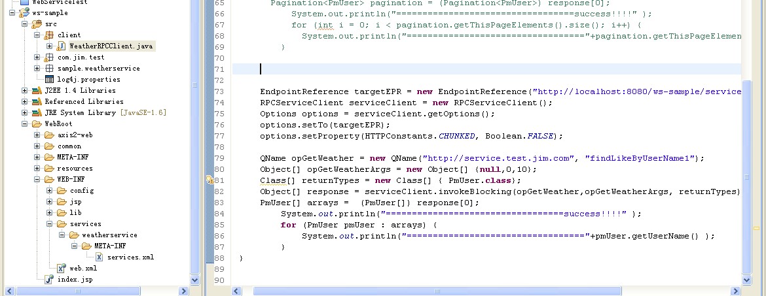Expand WeatherRPCClient.java node

coord(49,46)
